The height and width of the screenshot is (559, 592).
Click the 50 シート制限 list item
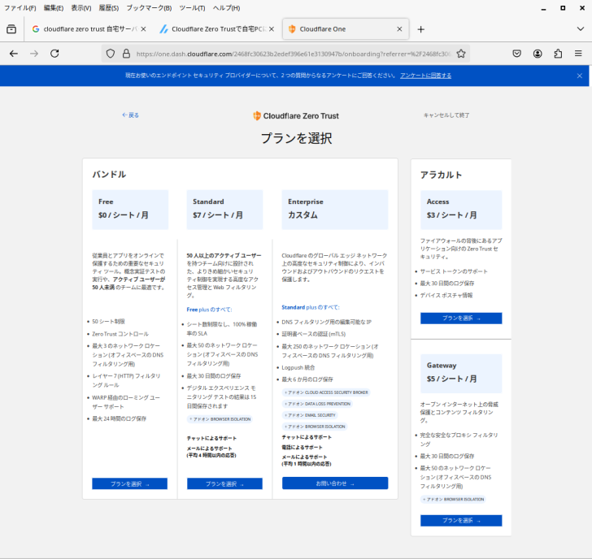(x=108, y=322)
